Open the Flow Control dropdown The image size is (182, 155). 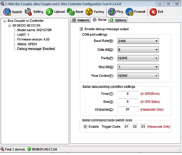pos(138,76)
